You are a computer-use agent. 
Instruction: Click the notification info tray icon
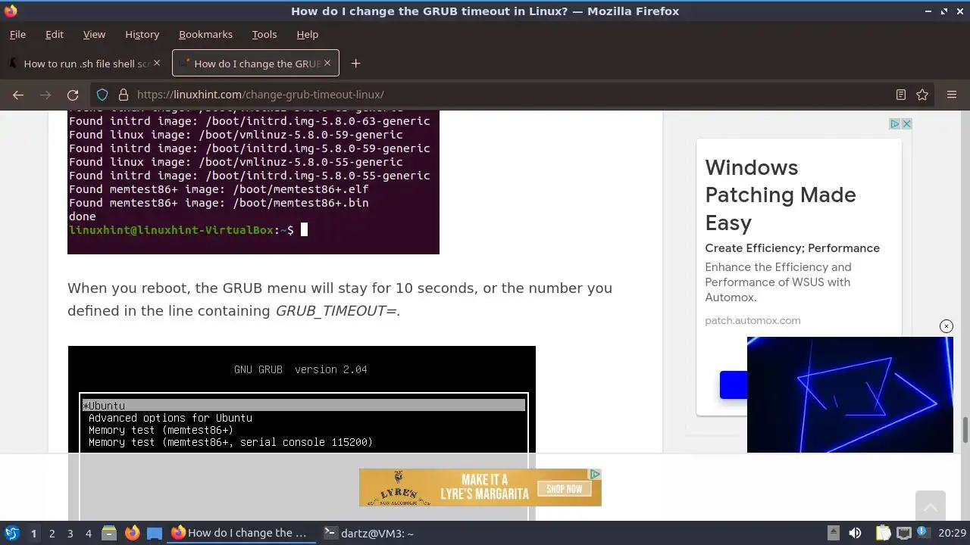pyautogui.click(x=925, y=533)
